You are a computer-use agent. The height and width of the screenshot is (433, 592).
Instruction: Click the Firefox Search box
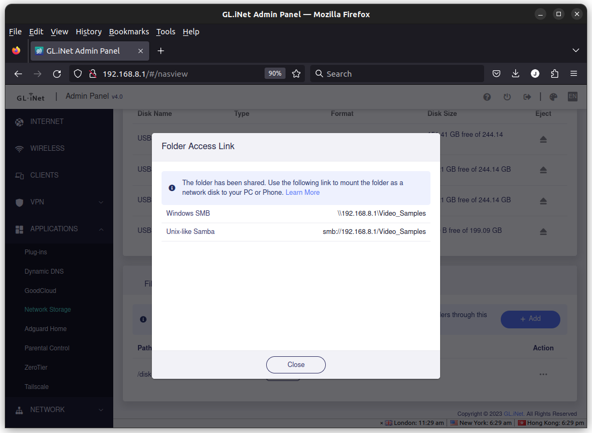(x=397, y=74)
